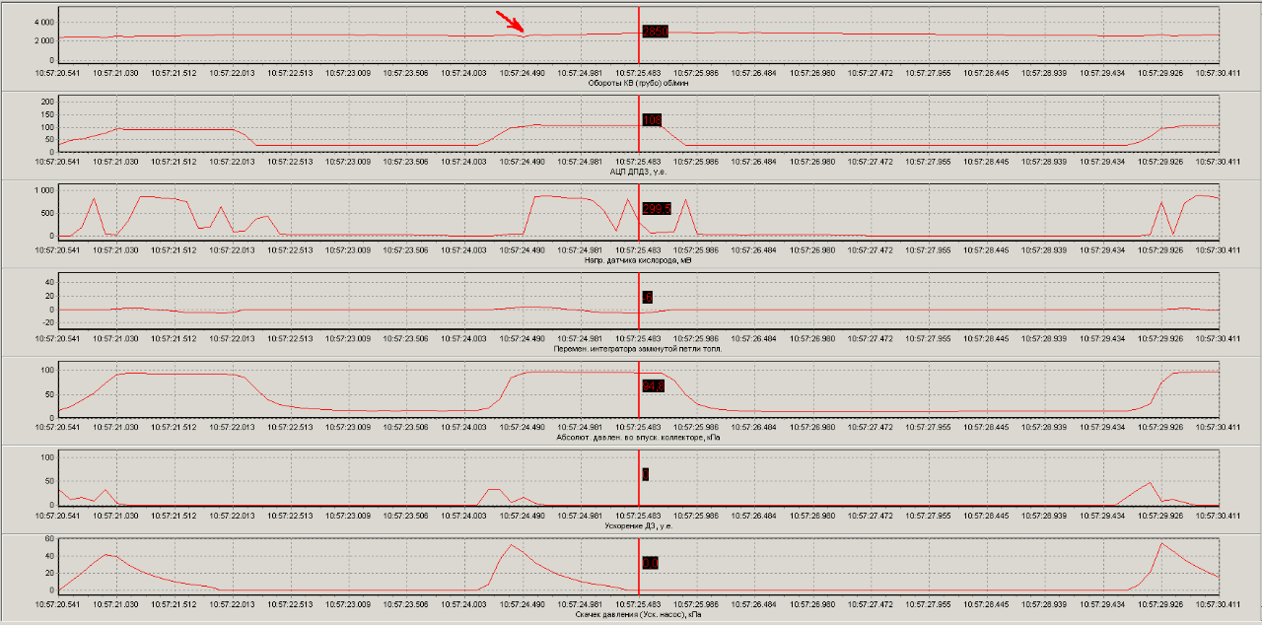This screenshot has height=625, width=1262.
Task: Click 10:57:29.926 time label under oxygen sensor chart
Action: [x=1162, y=249]
